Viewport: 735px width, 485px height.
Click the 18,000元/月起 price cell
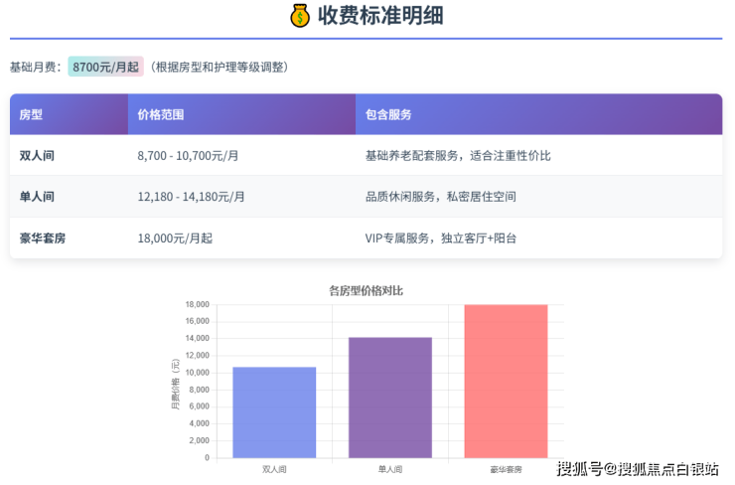click(175, 239)
